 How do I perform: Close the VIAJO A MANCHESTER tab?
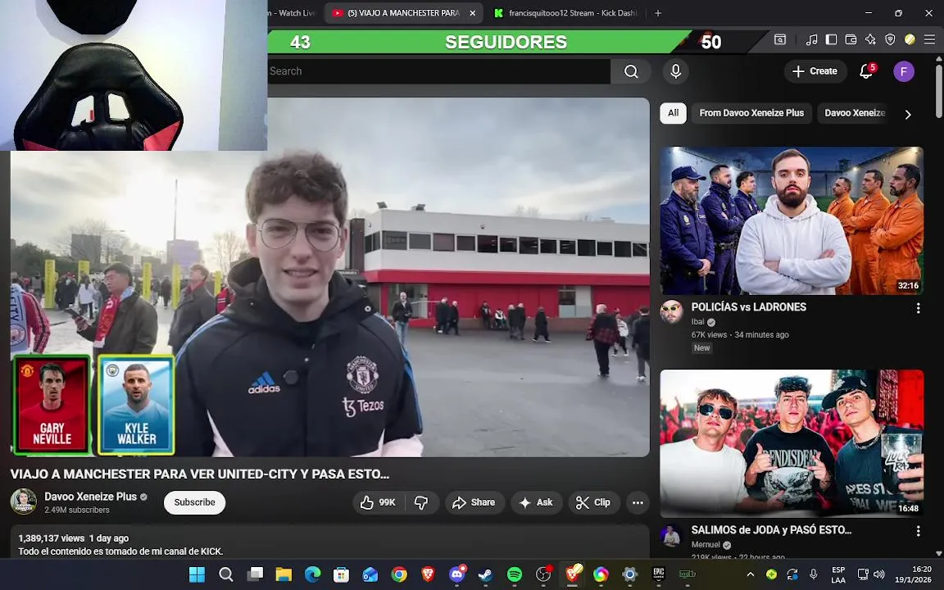[473, 12]
